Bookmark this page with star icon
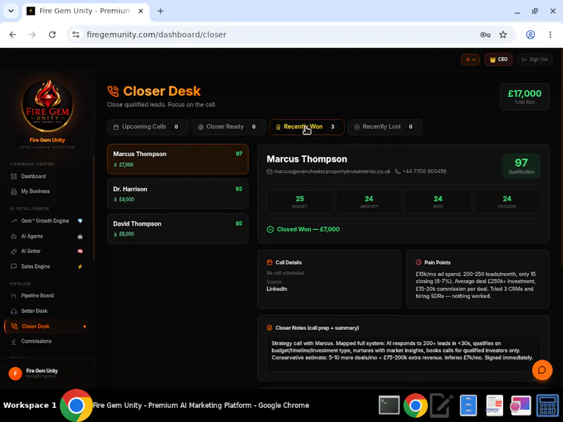The width and height of the screenshot is (563, 422). click(x=503, y=34)
